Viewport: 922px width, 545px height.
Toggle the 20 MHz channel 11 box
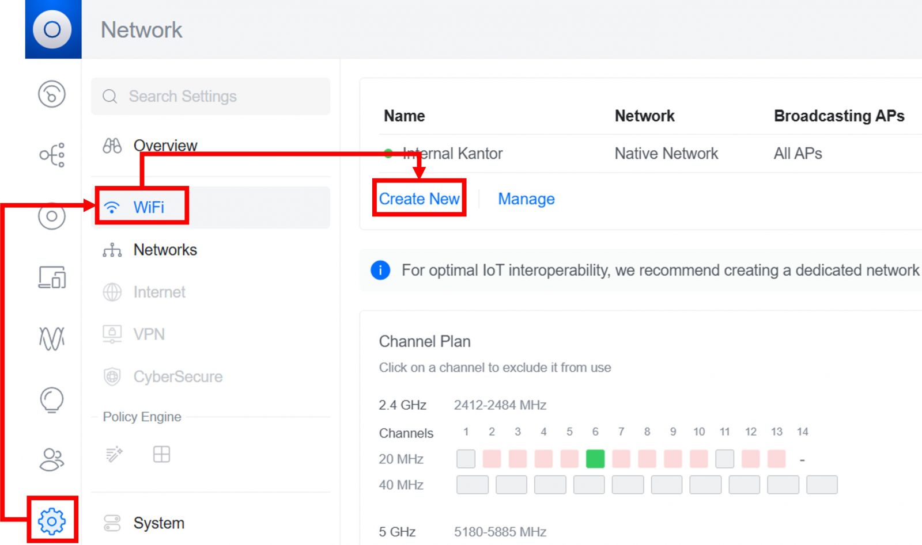pyautogui.click(x=724, y=459)
